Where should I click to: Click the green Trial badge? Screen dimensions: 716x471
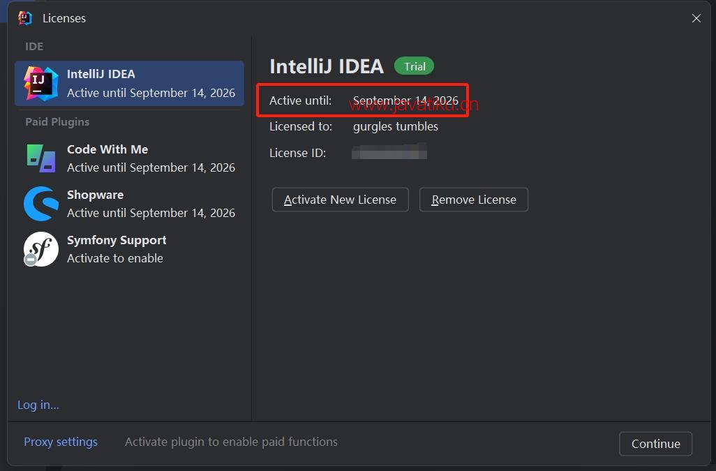tap(414, 66)
